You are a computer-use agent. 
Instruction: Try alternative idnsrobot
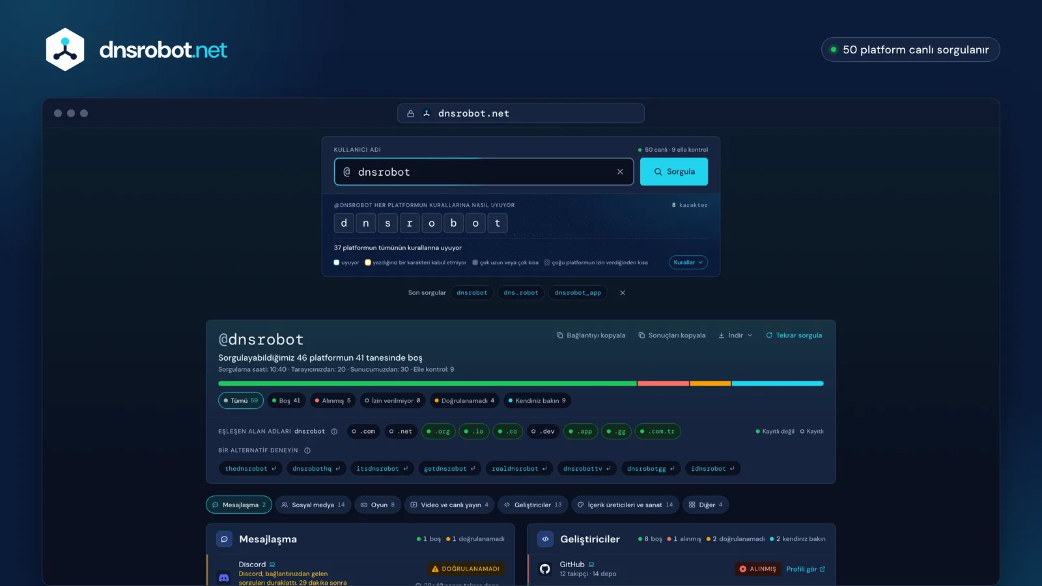pyautogui.click(x=712, y=469)
